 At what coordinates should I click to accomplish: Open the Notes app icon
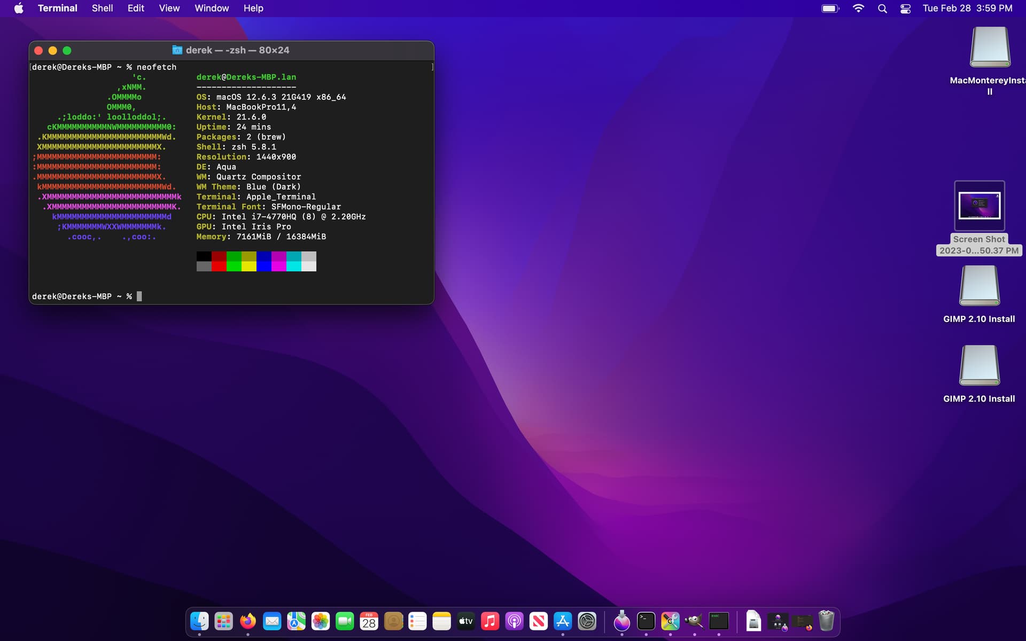click(x=441, y=621)
